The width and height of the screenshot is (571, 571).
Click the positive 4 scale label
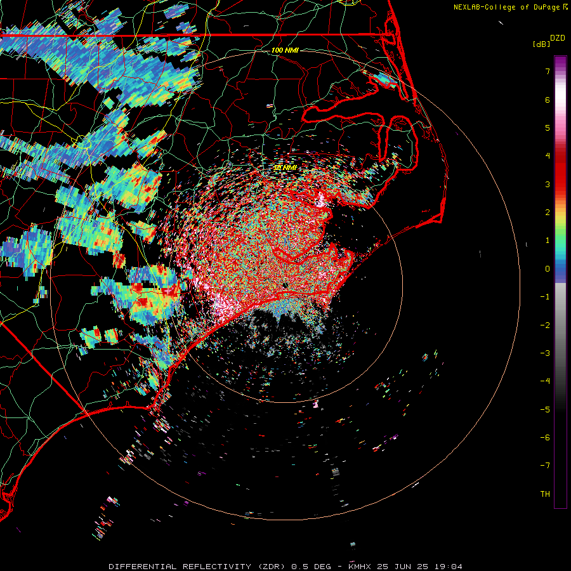pyautogui.click(x=548, y=156)
